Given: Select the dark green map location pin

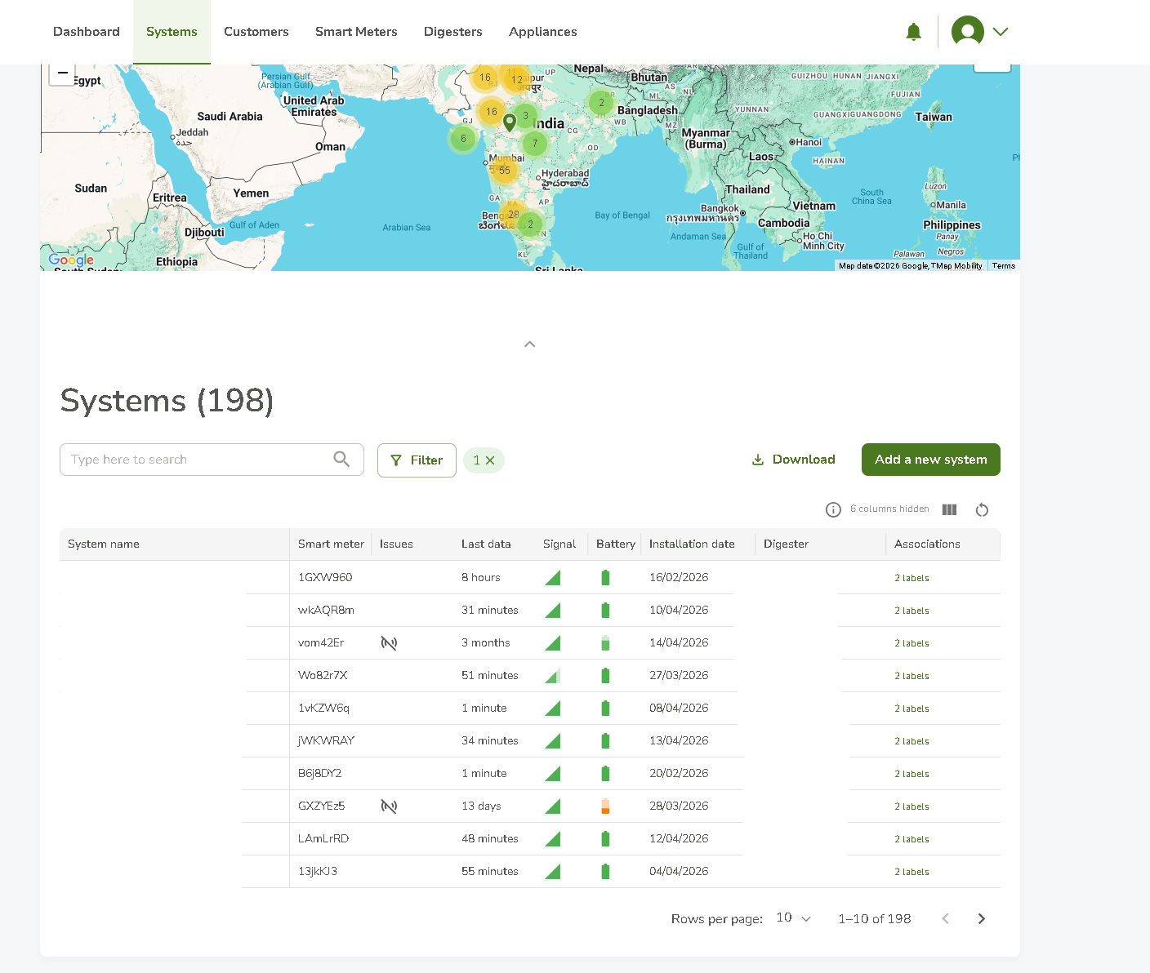Looking at the screenshot, I should coord(510,122).
